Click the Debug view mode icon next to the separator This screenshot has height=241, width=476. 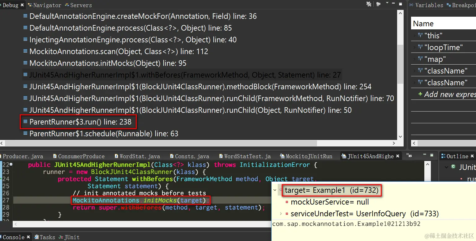pos(378,4)
